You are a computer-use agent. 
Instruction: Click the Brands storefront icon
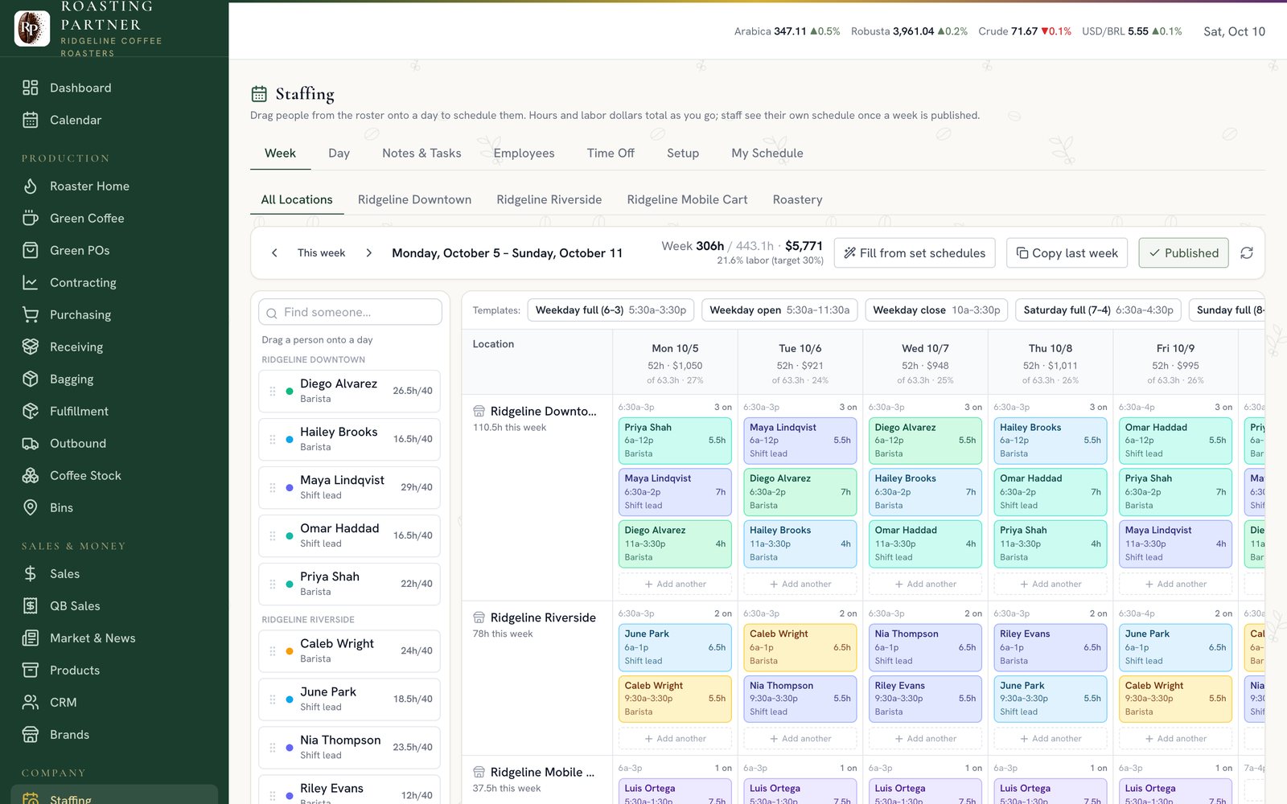point(31,734)
